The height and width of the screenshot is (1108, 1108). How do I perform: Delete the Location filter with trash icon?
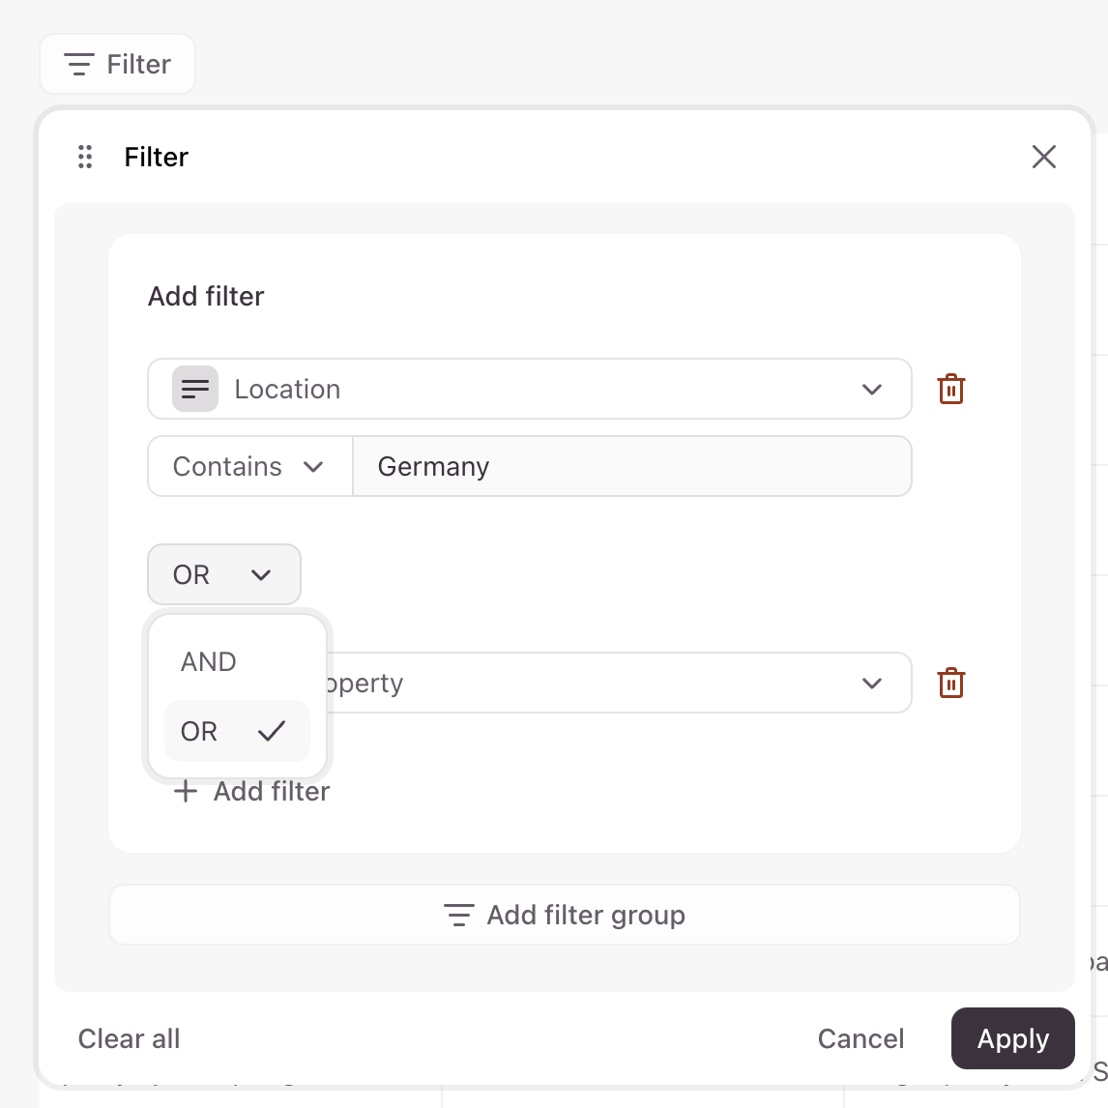point(951,389)
